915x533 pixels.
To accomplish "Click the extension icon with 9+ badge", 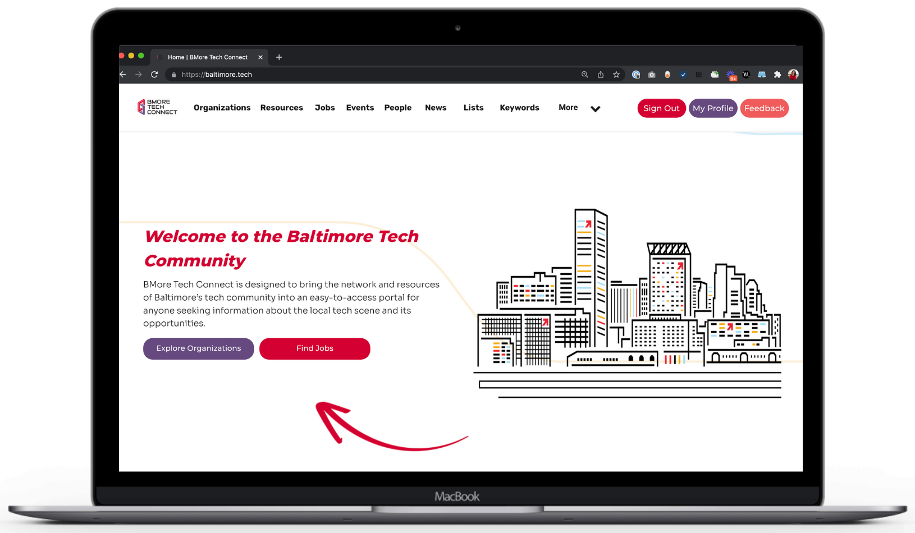I will tap(731, 75).
